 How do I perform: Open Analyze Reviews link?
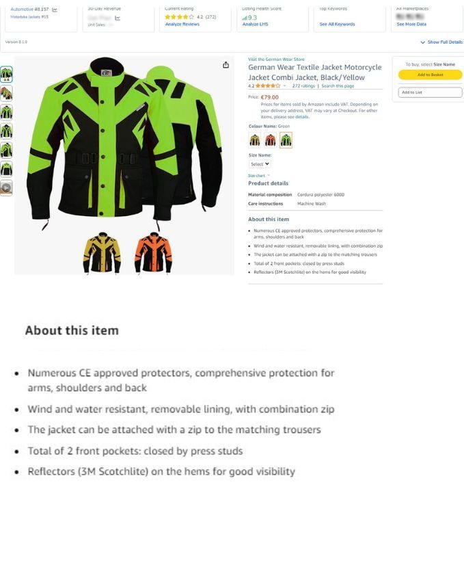(182, 25)
